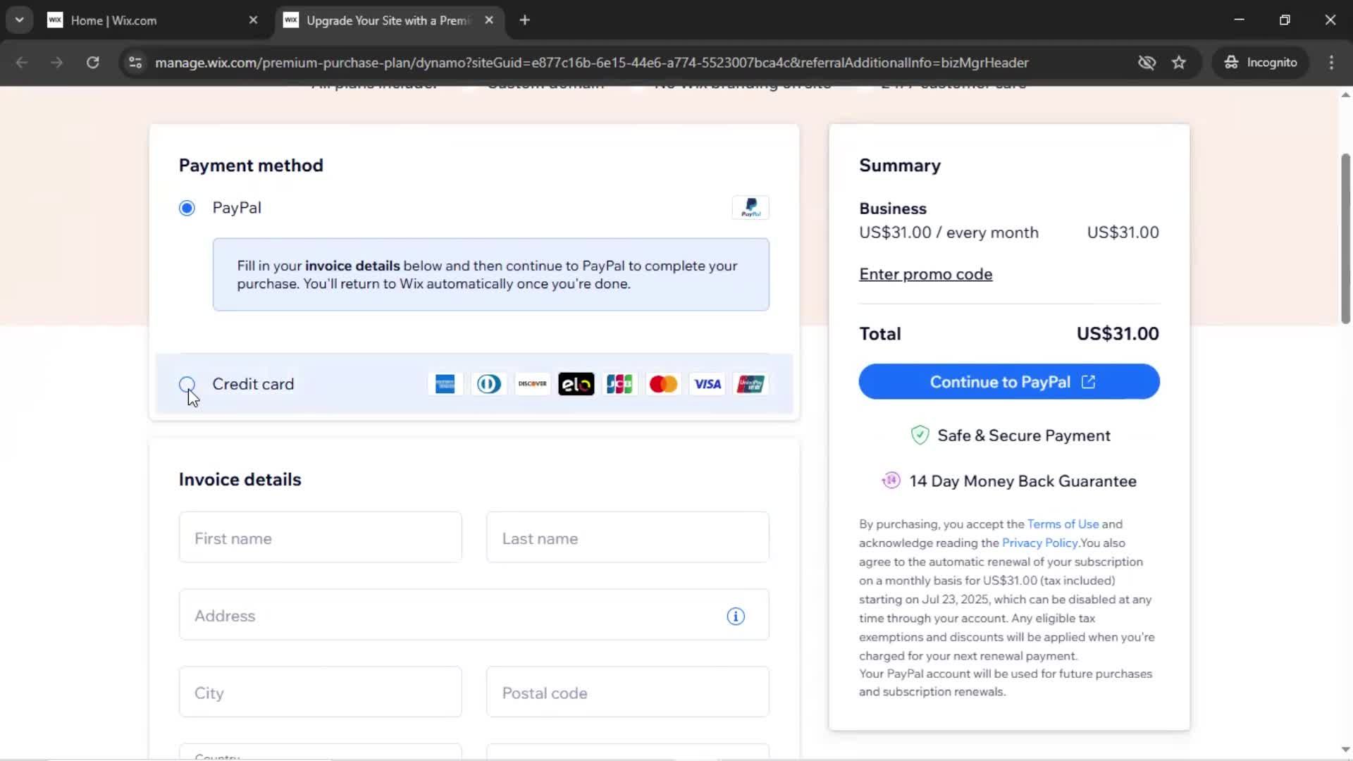Viewport: 1353px width, 761px height.
Task: Focus the First name input field
Action: tap(321, 538)
